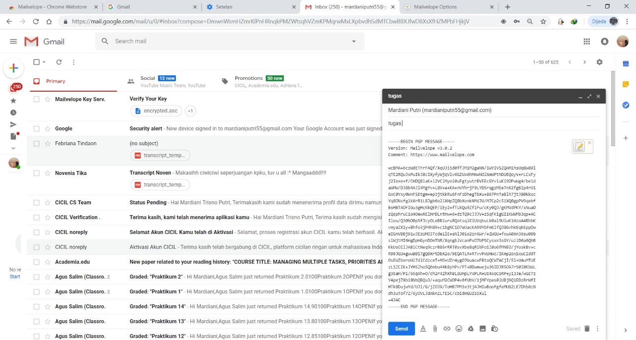This screenshot has height=340, width=636.
Task: Switch to Mailvelope Options browser tab
Action: tap(449, 7)
